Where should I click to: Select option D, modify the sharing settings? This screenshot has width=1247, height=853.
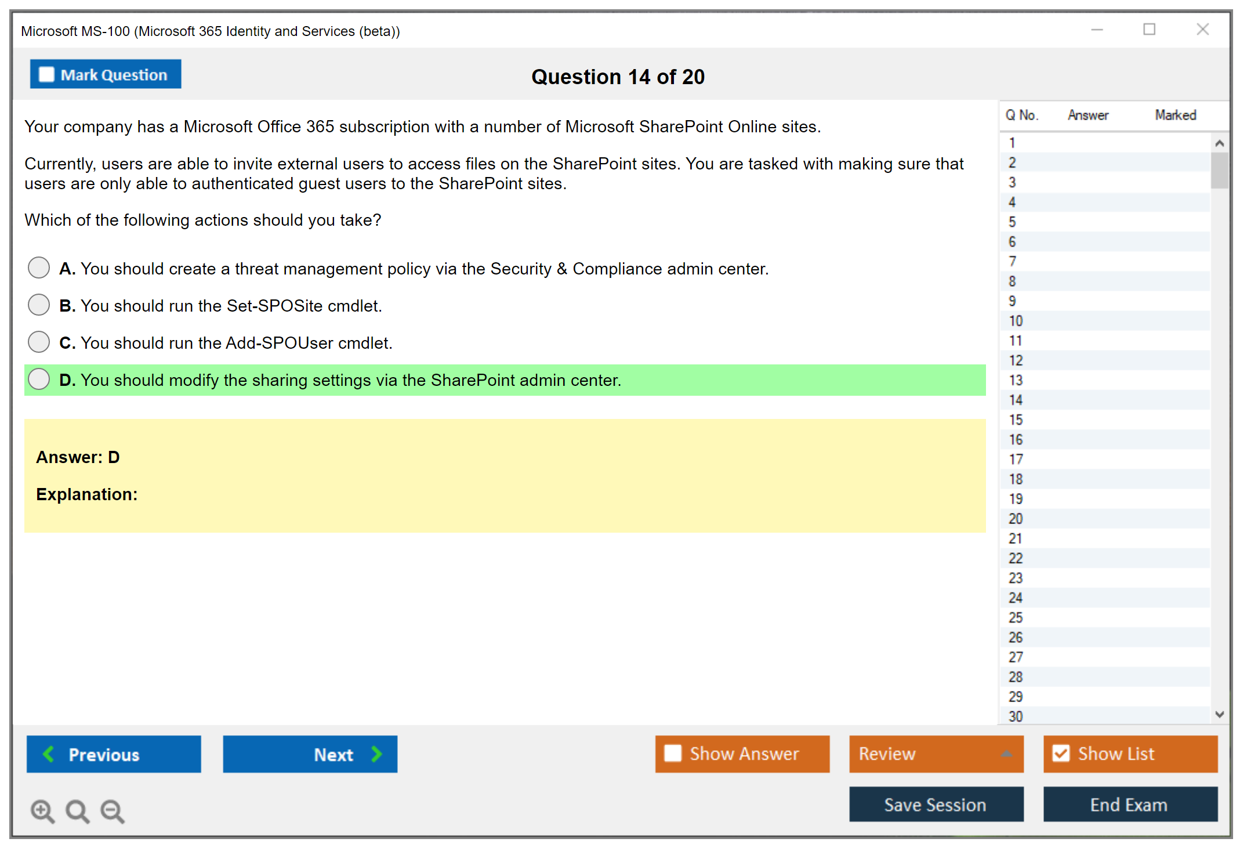point(39,379)
